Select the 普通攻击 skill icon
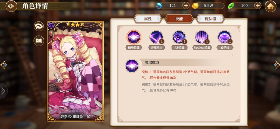 (x=156, y=37)
